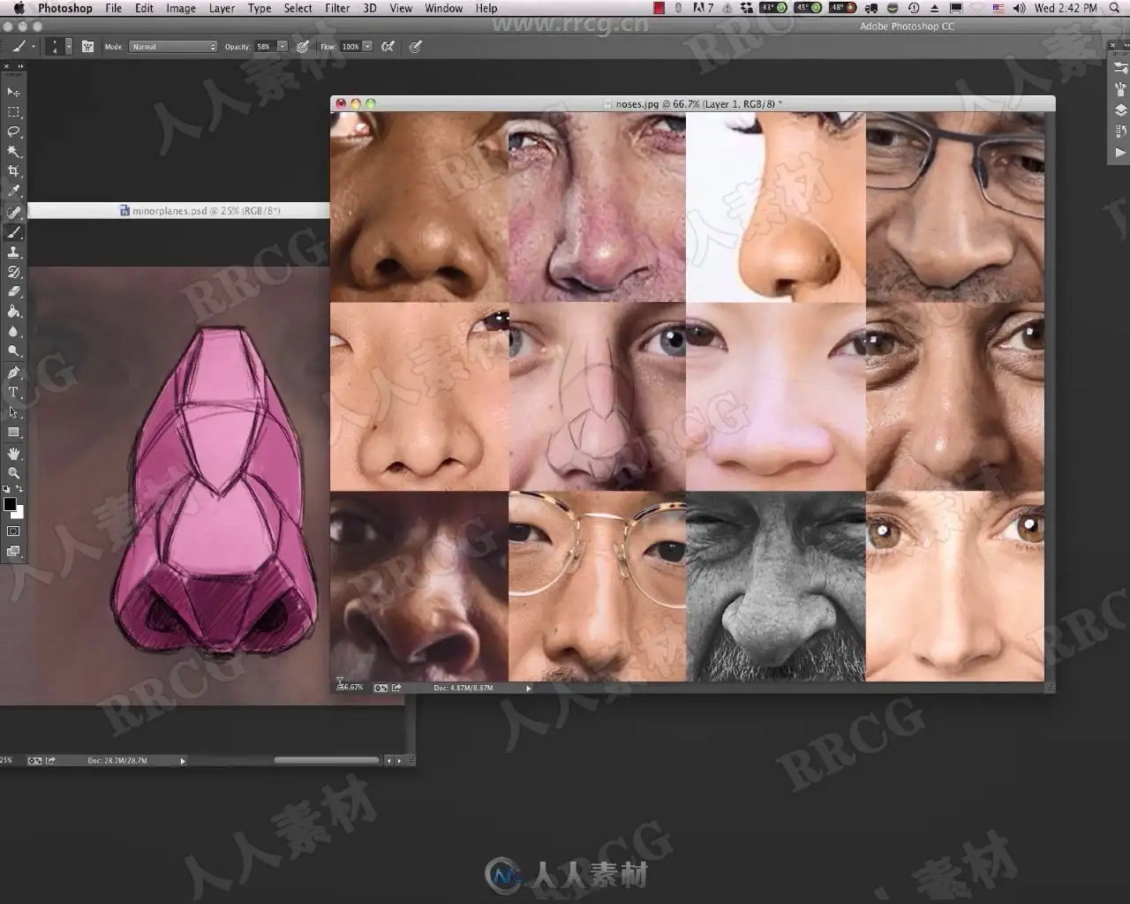Click horizontal scrollbar in minorplanes.psd window
The height and width of the screenshot is (904, 1130).
point(326,760)
